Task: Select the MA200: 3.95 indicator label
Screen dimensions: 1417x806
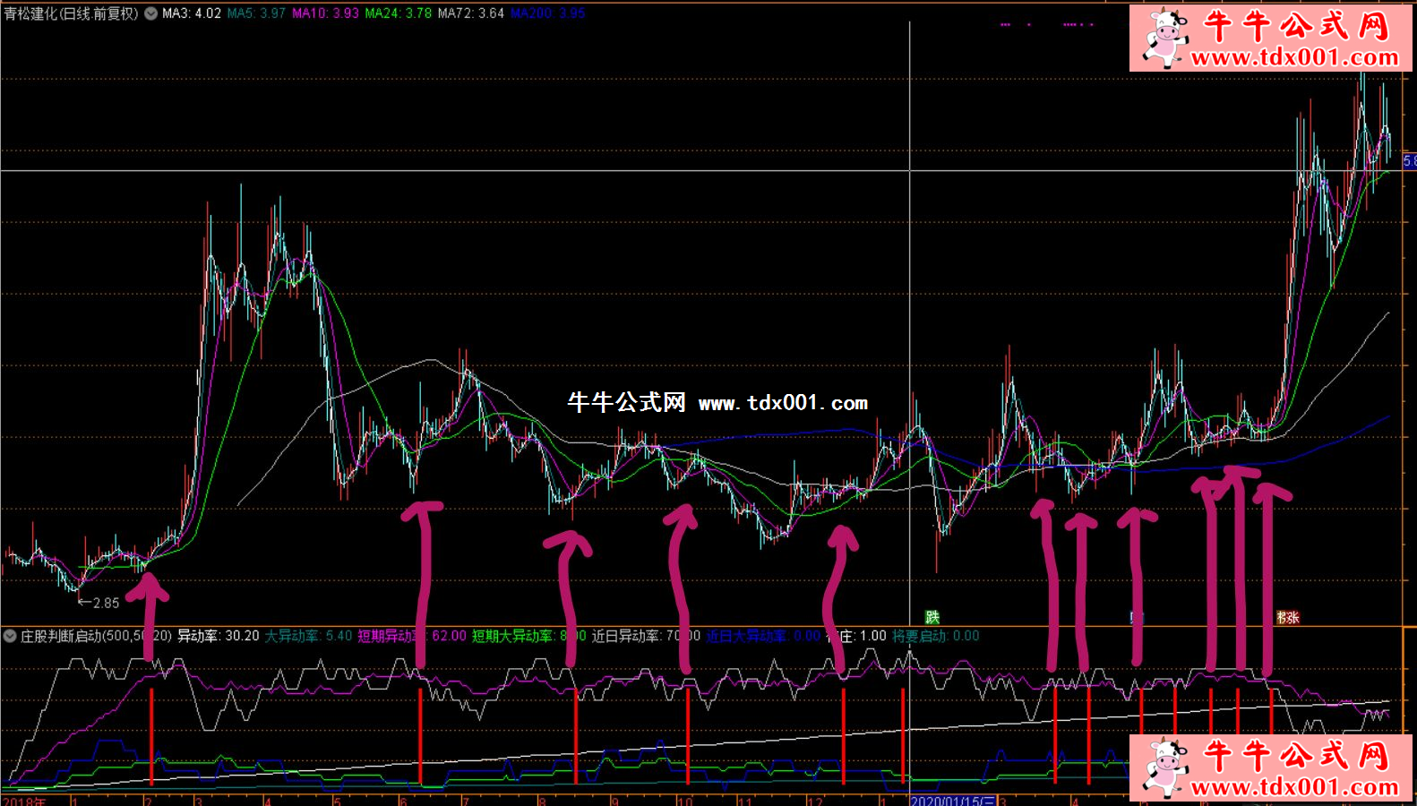Action: tap(547, 13)
